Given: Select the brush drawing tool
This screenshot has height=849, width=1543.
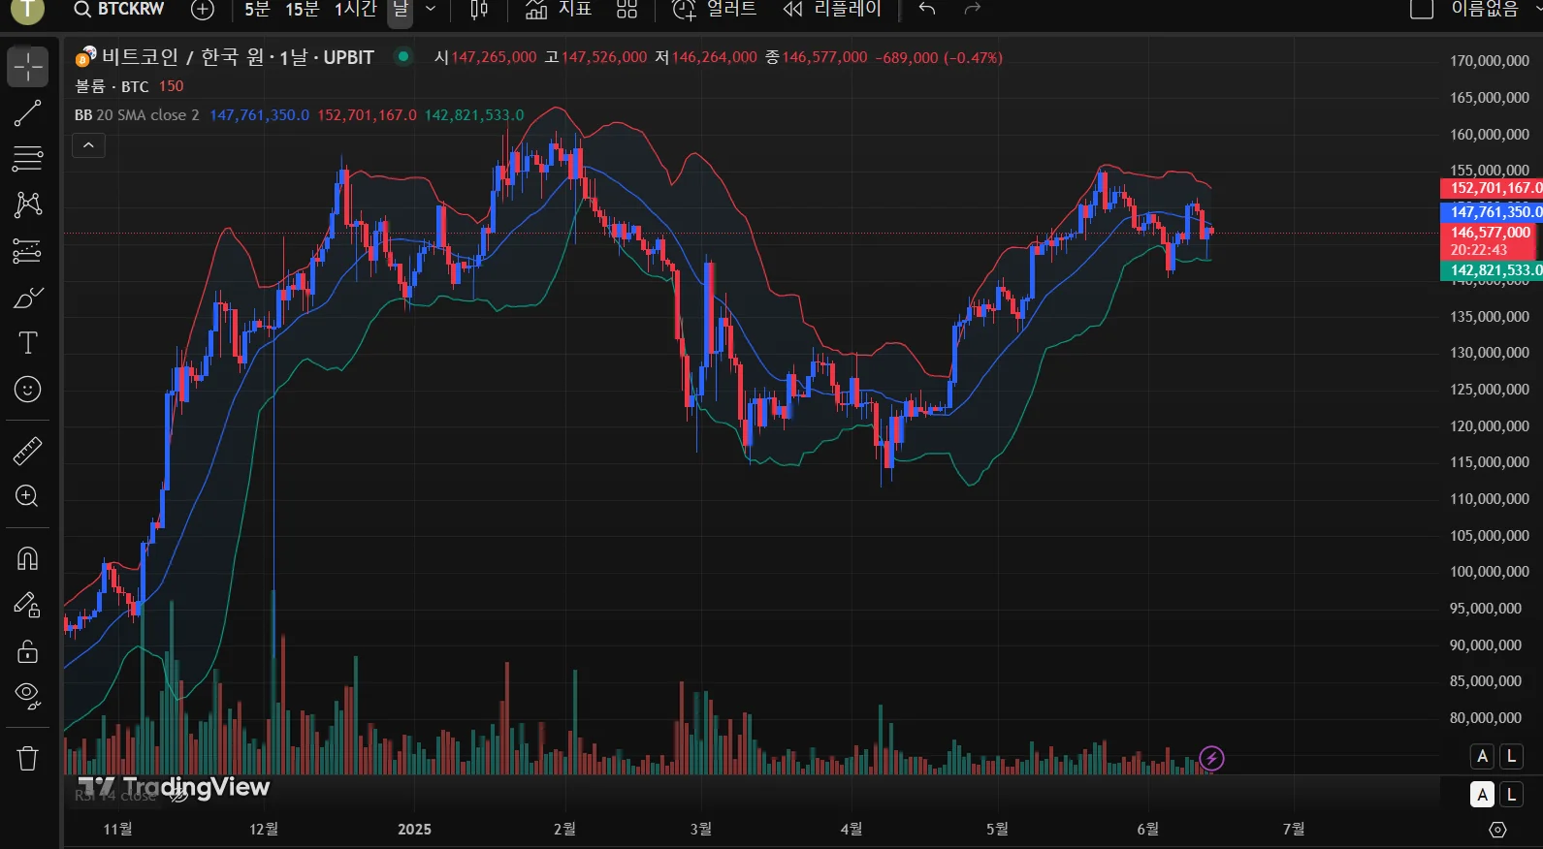Looking at the screenshot, I should [x=27, y=298].
